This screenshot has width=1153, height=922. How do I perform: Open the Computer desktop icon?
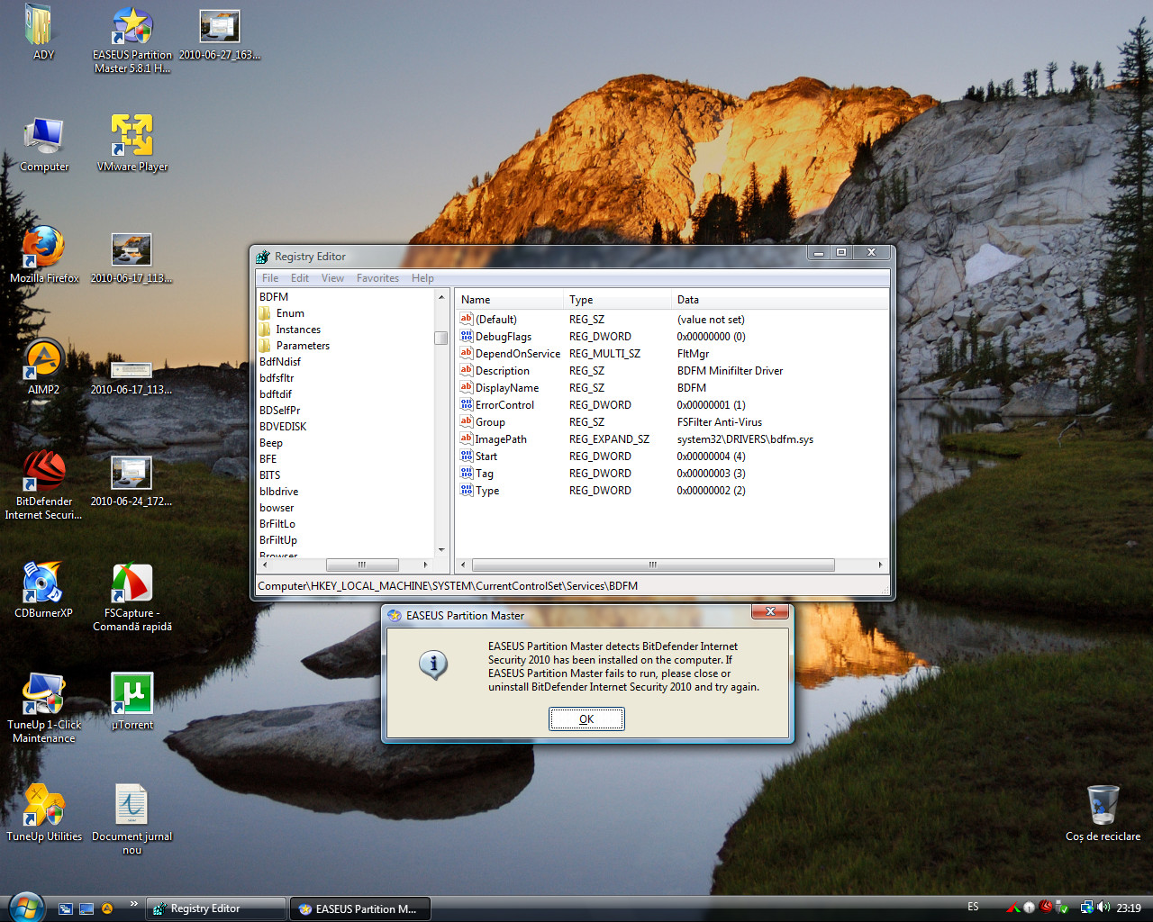43,144
